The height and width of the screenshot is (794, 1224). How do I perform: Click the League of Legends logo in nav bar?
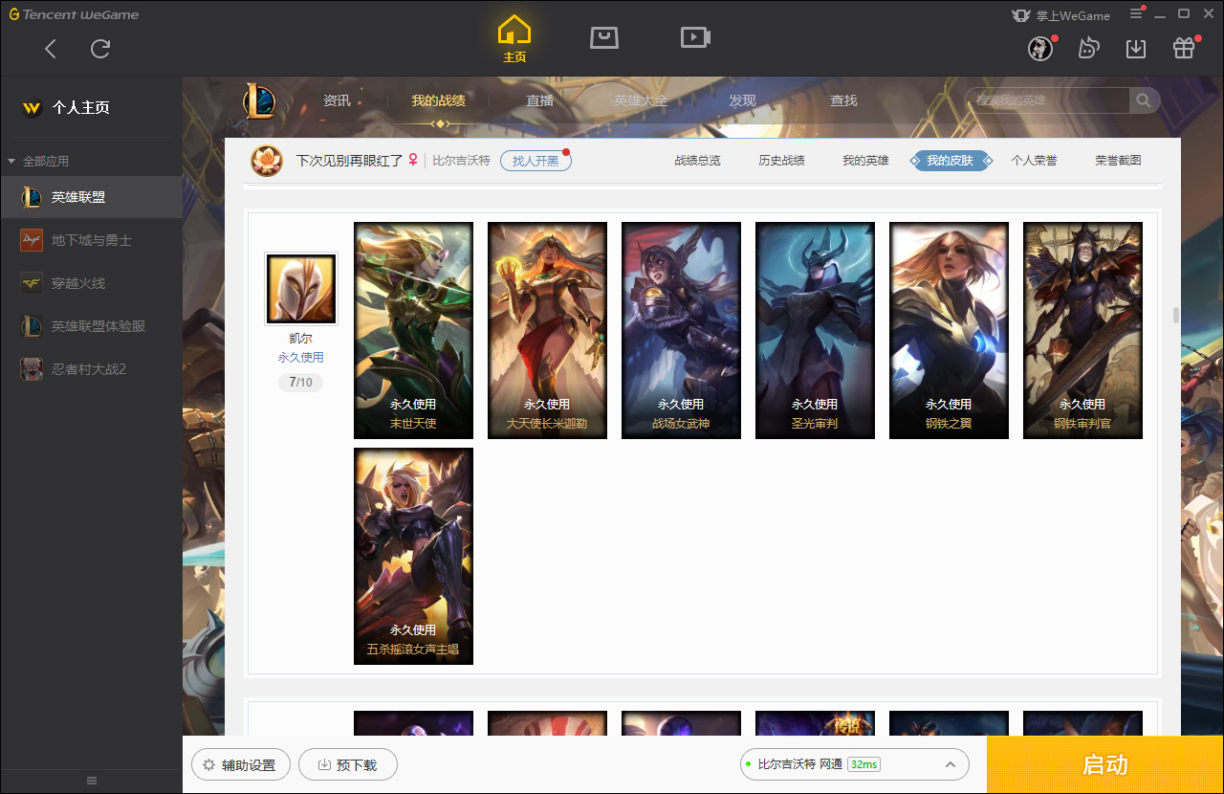(258, 100)
